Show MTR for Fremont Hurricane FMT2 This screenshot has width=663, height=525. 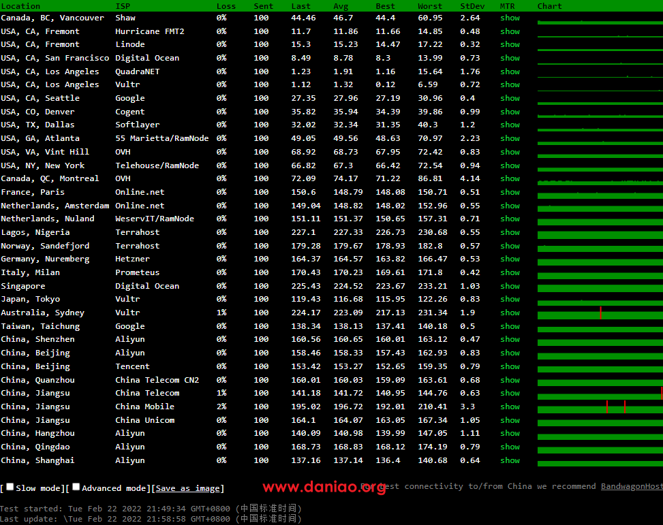click(x=510, y=31)
